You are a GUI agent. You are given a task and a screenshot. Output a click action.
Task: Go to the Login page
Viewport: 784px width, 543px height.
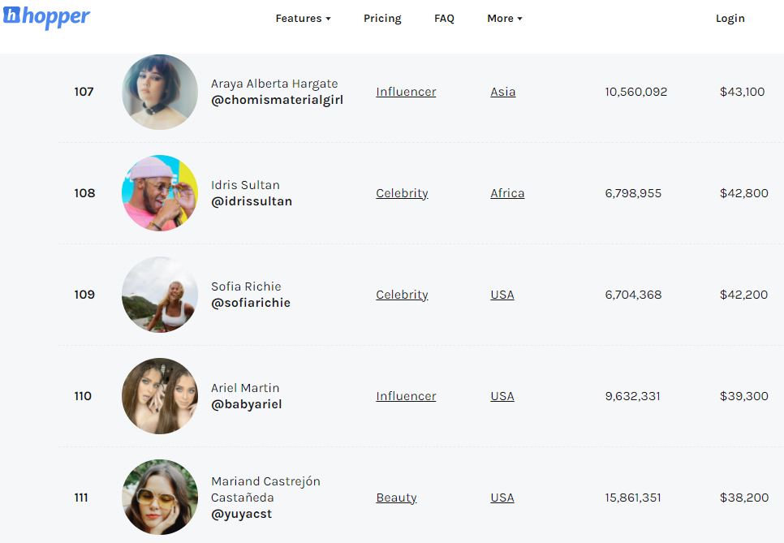click(x=730, y=19)
